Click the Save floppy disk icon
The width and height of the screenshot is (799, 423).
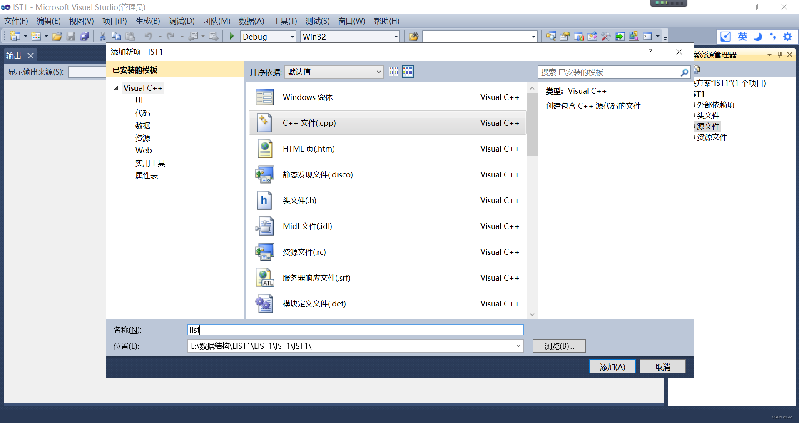tap(71, 37)
